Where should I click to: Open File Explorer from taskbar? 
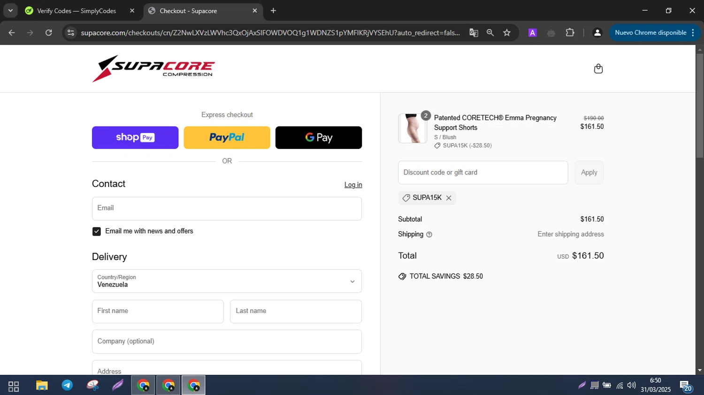pyautogui.click(x=42, y=386)
